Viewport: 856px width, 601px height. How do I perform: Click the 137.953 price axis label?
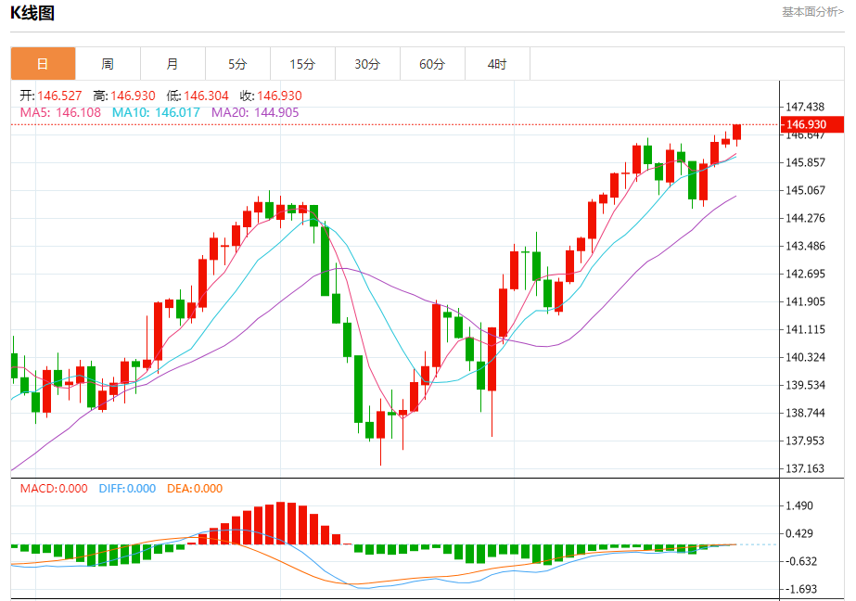pos(805,441)
